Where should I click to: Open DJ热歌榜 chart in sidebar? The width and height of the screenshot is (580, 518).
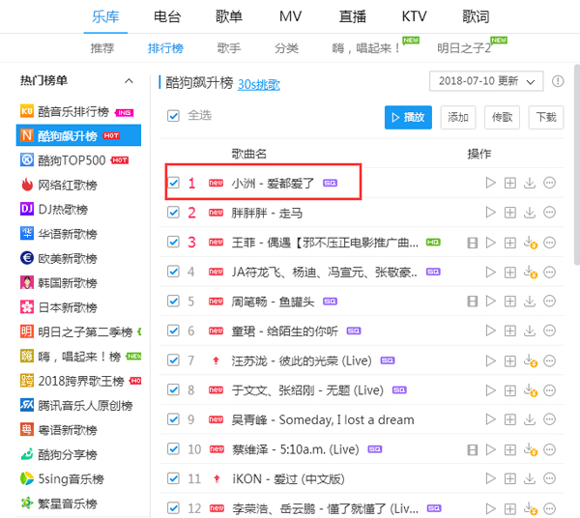click(61, 209)
